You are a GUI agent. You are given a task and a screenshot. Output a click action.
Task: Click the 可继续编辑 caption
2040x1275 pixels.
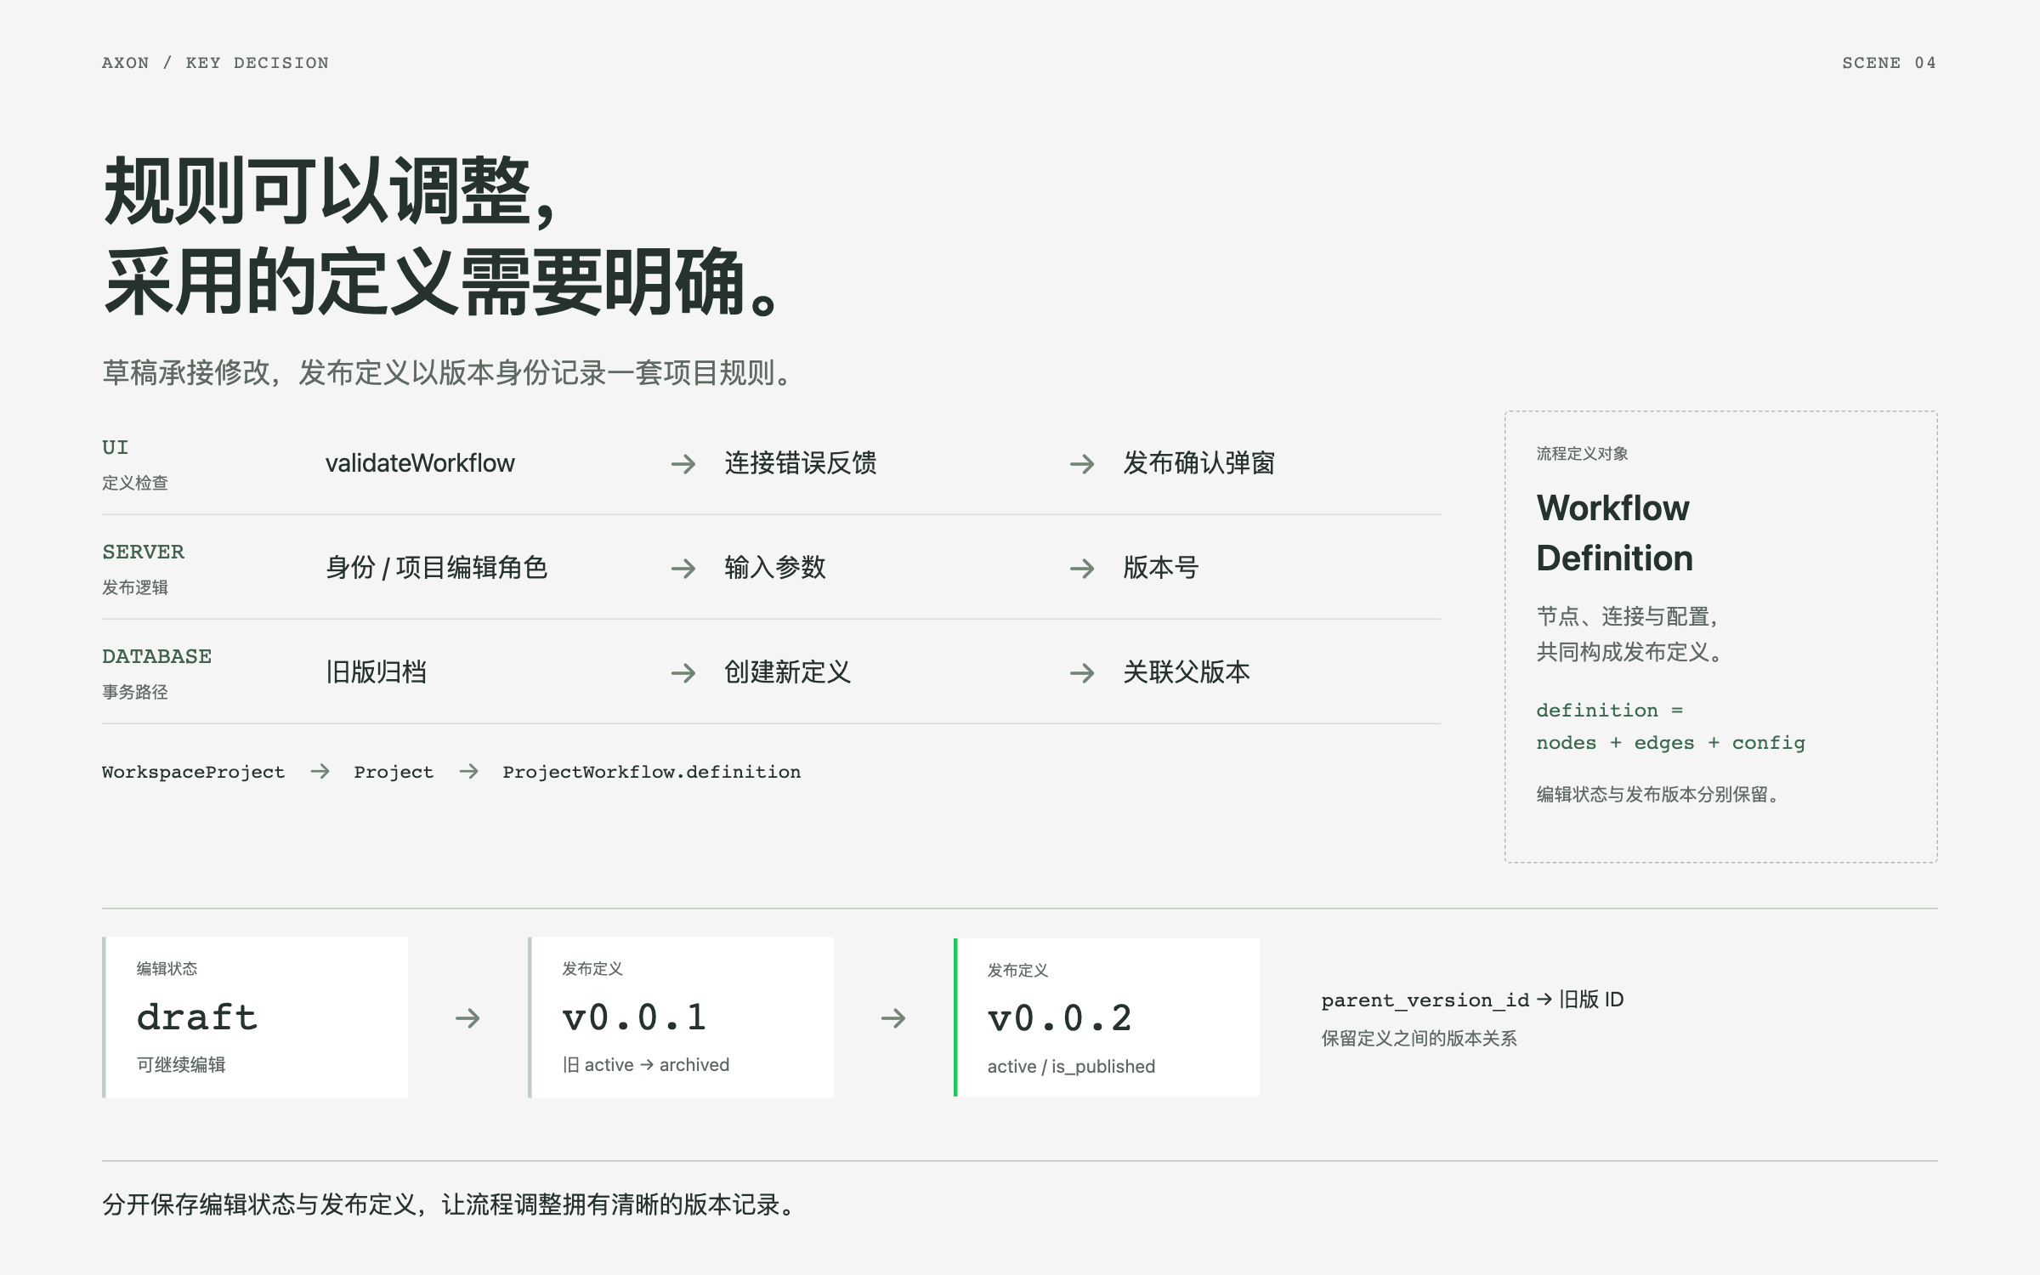click(x=181, y=1065)
